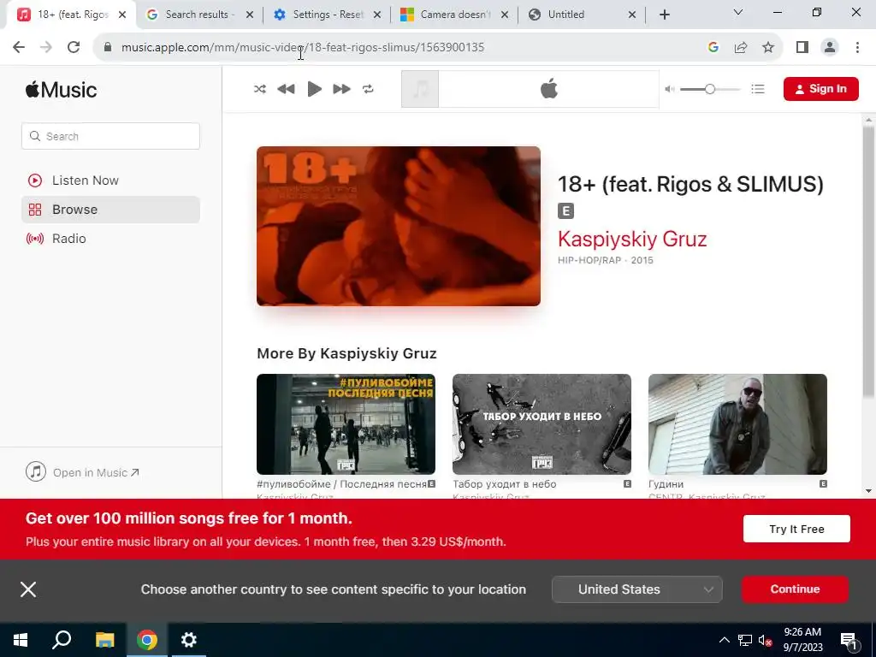
Task: Open the Chrome profile menu
Action: point(830,48)
